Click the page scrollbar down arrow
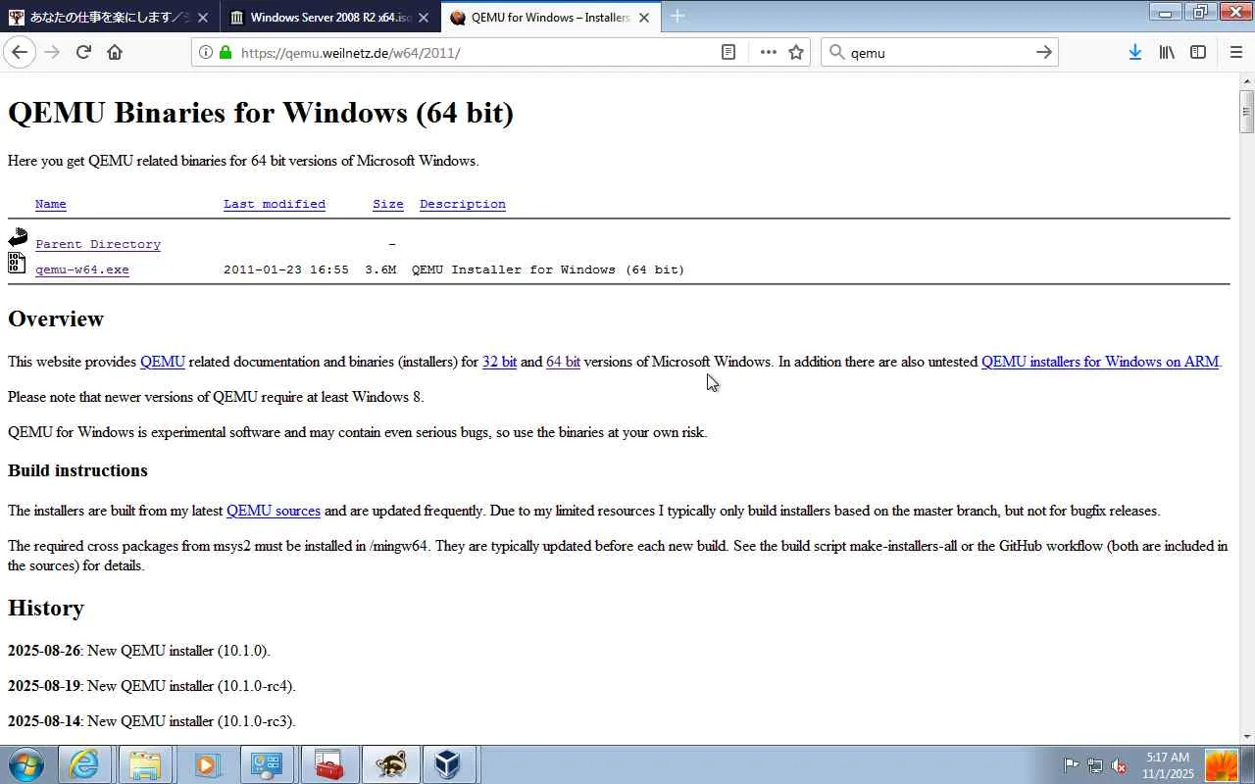The width and height of the screenshot is (1255, 784). point(1246,736)
